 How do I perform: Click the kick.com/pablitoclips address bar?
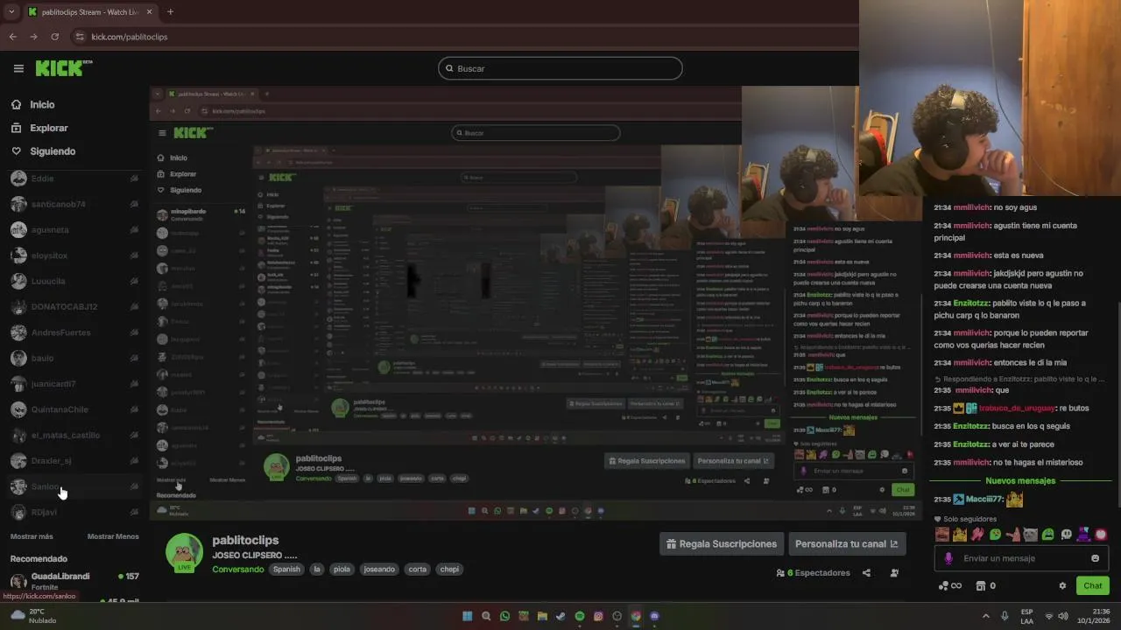[x=130, y=37]
